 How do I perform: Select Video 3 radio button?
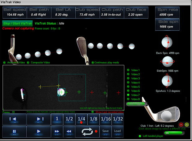(128, 78)
